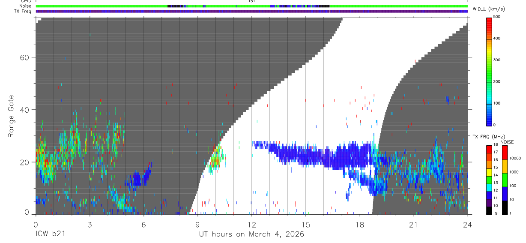The height and width of the screenshot is (243, 526).
Task: Click the 100 tick on width colorbar
Action: tap(497, 103)
